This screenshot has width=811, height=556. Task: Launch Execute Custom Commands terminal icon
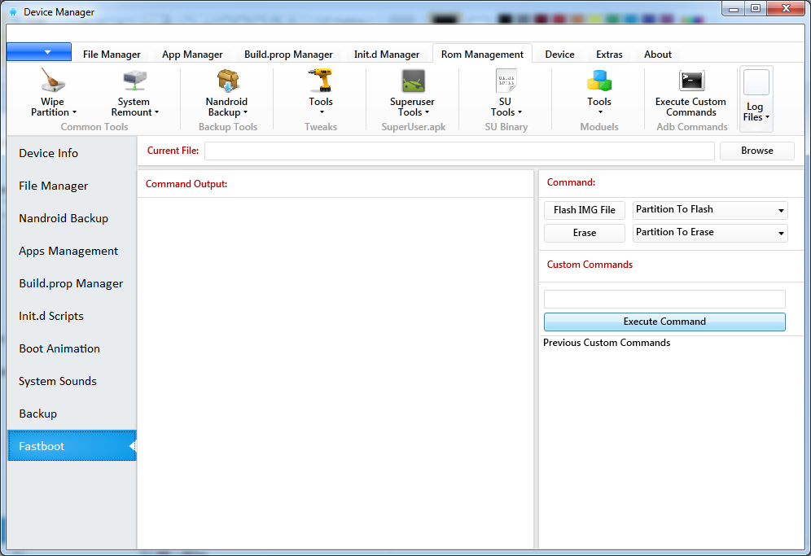(691, 81)
